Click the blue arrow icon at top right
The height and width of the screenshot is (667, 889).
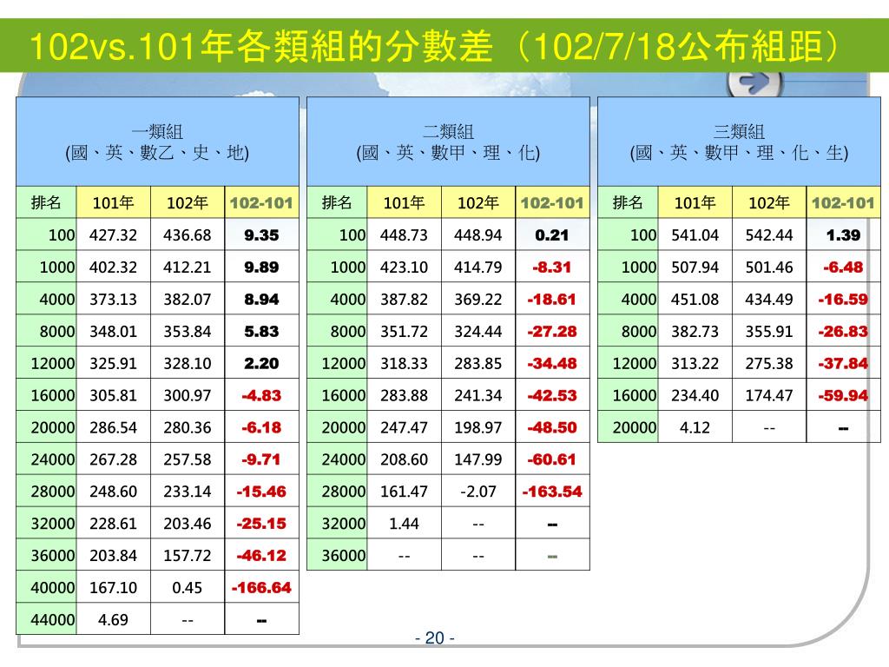tap(754, 84)
